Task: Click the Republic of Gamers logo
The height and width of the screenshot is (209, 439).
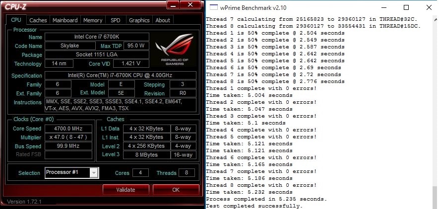Action: coord(174,49)
